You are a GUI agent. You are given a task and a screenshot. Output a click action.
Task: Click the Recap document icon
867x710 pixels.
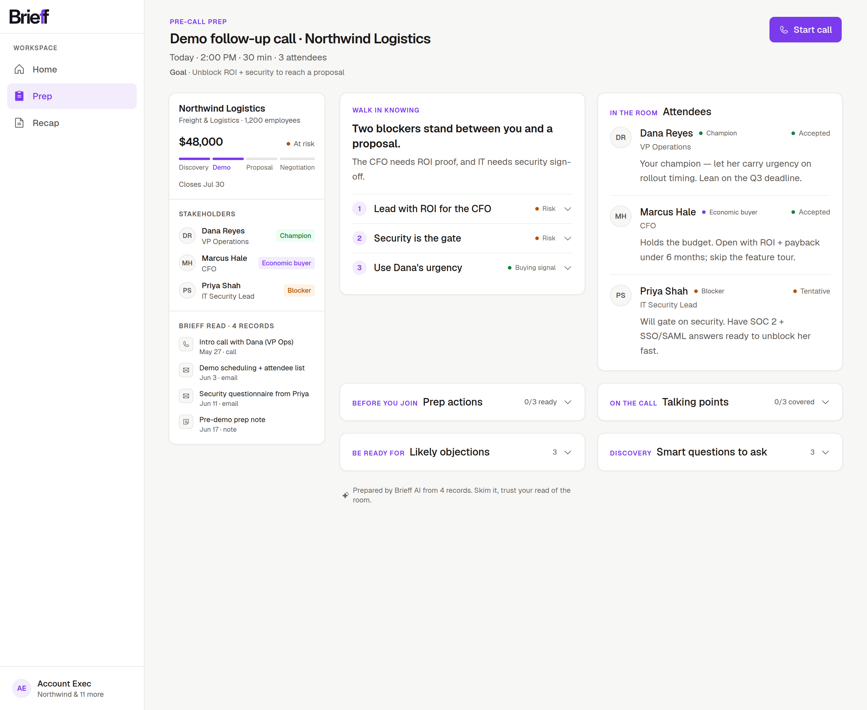point(19,123)
